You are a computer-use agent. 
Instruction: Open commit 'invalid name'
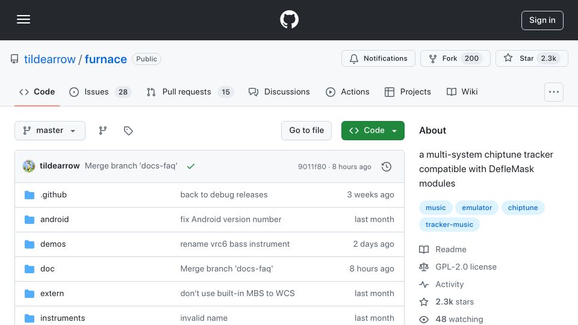coord(204,318)
